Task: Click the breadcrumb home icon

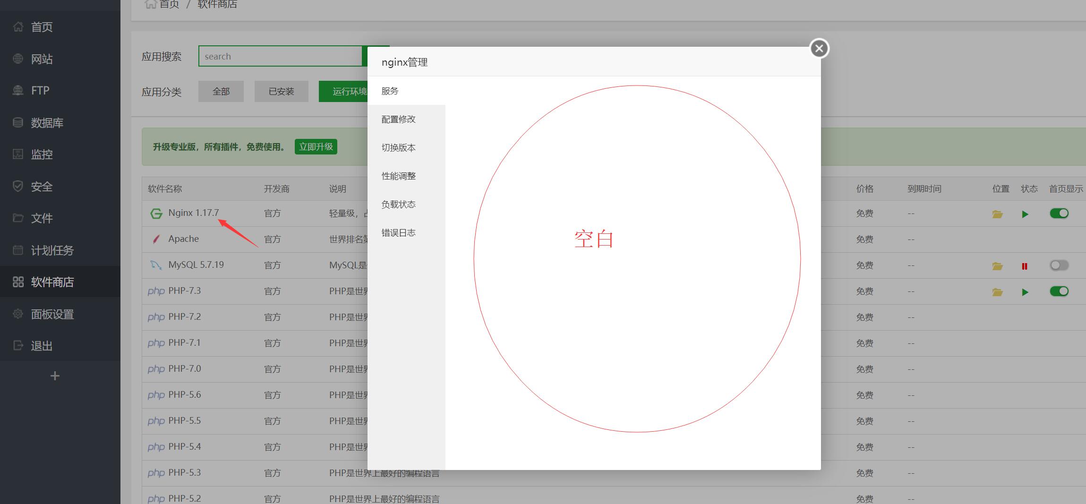Action: click(x=151, y=4)
